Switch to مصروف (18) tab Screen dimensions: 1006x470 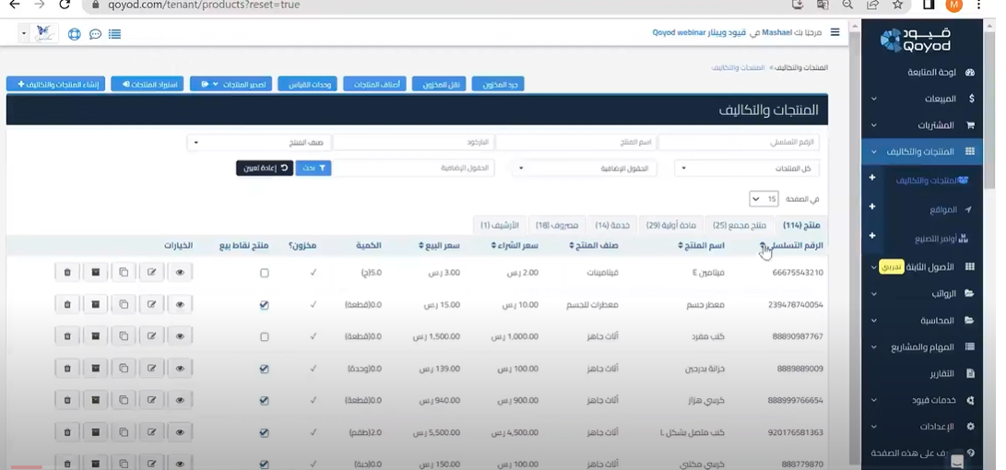(557, 225)
